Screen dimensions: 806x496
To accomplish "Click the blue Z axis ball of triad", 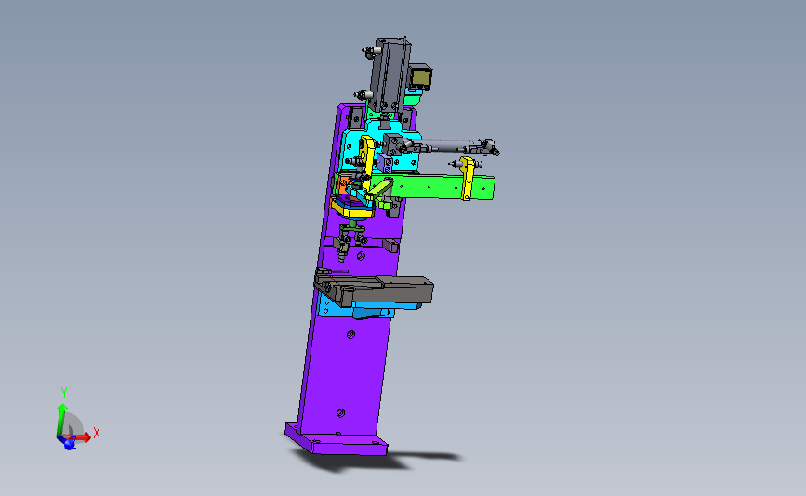I will coord(69,444).
